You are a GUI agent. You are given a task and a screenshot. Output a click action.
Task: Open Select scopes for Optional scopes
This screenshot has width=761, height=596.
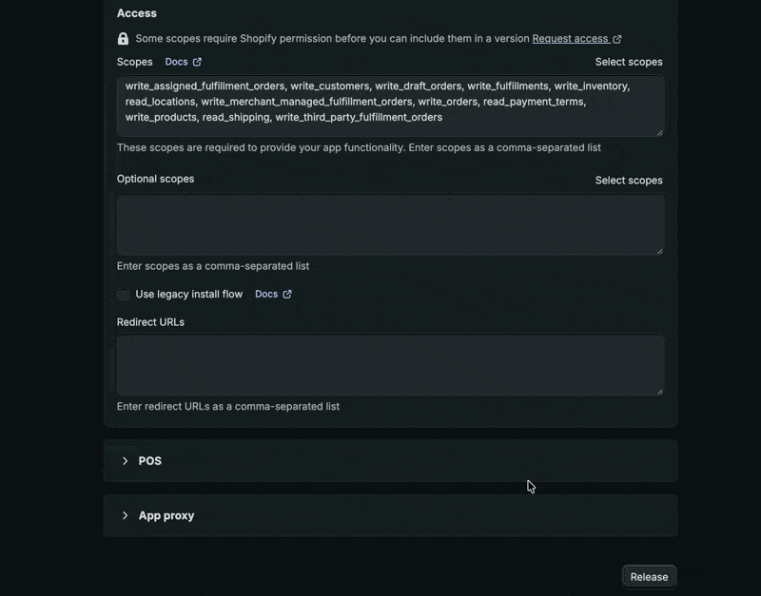[629, 181]
